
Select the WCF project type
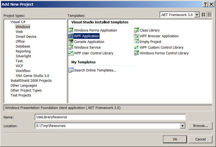(19, 66)
